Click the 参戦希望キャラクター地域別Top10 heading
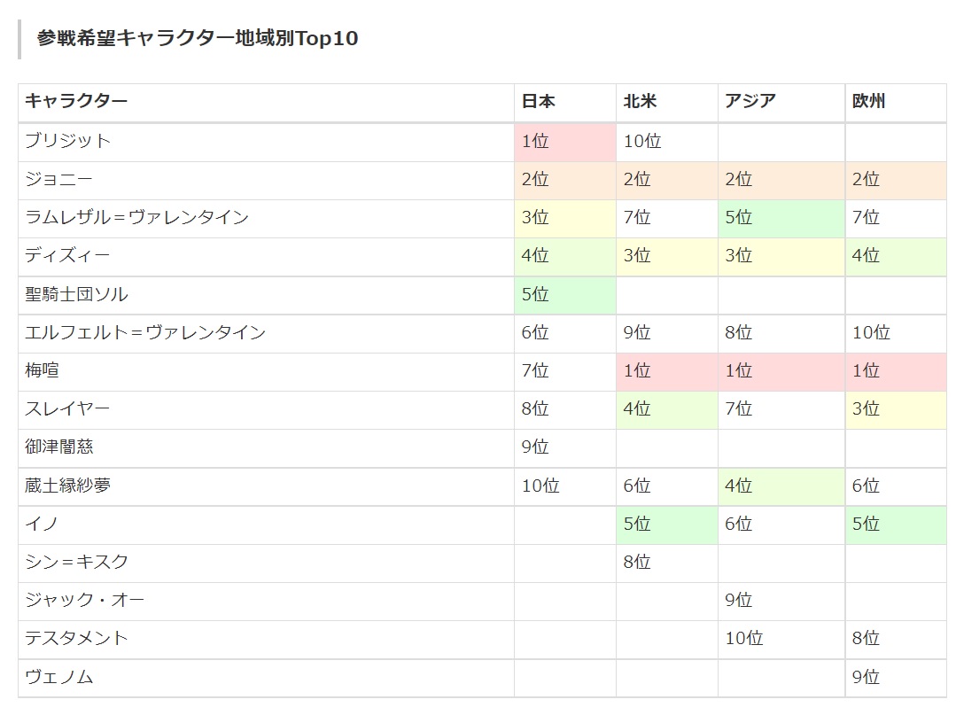Screen dimensions: 956x715 coord(198,39)
